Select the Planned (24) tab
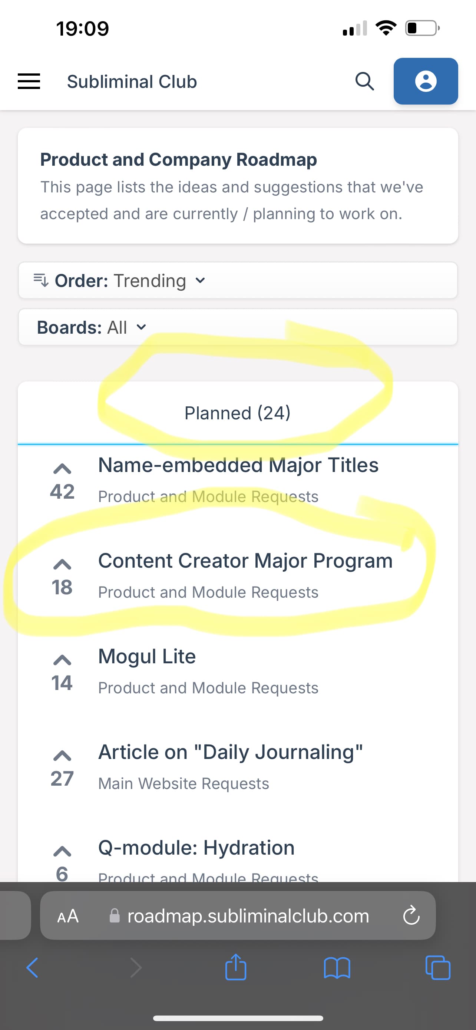The width and height of the screenshot is (476, 1030). coord(238,413)
